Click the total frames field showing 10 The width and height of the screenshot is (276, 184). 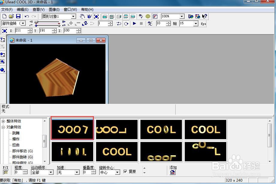[x=161, y=24]
